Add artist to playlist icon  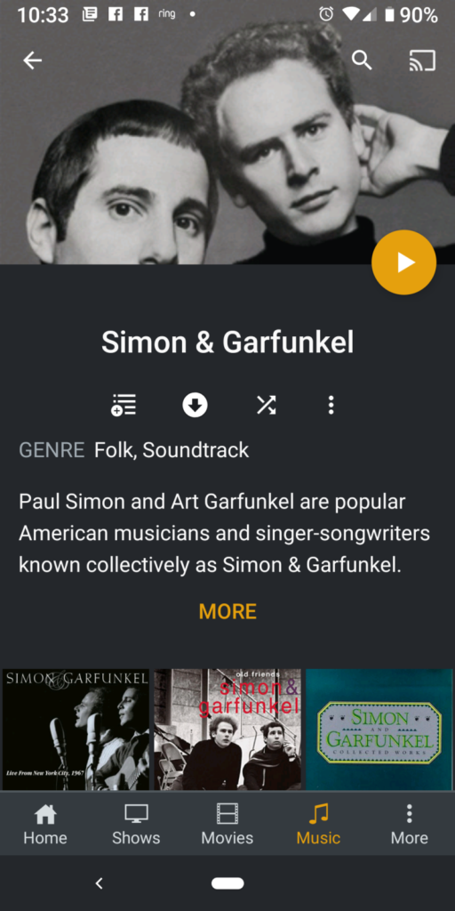point(124,405)
